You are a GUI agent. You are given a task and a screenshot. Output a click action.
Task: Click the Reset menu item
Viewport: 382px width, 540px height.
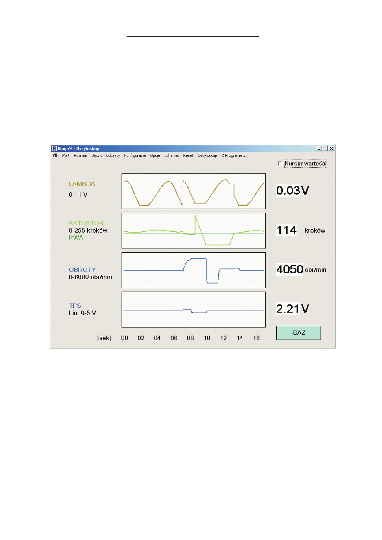(x=188, y=156)
